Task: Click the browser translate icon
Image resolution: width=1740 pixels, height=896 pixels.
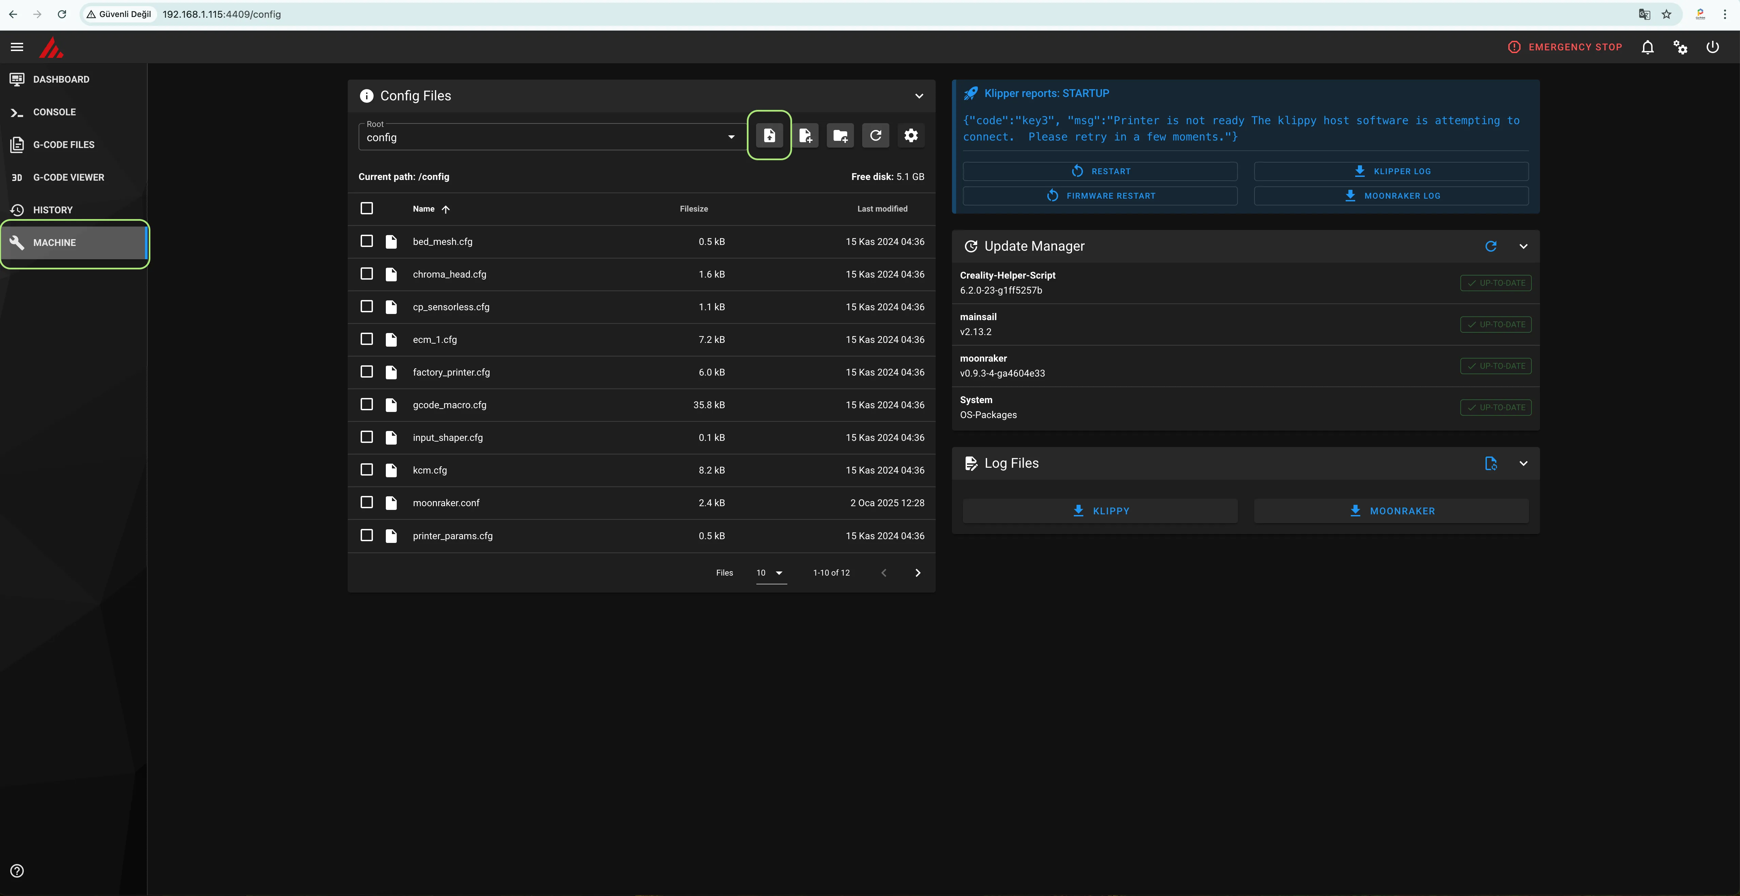Action: pyautogui.click(x=1644, y=14)
